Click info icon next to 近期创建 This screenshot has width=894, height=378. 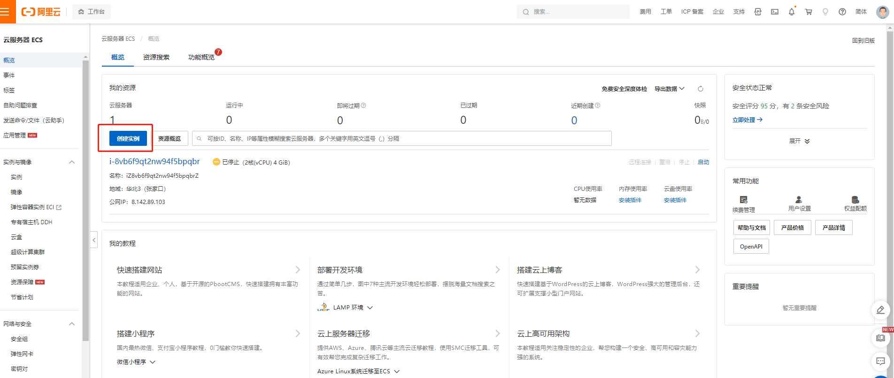coord(598,106)
